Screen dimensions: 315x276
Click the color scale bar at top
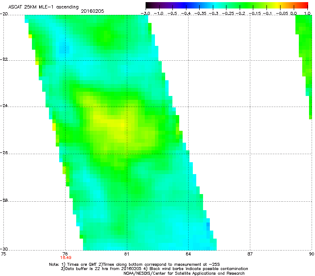click(227, 5)
